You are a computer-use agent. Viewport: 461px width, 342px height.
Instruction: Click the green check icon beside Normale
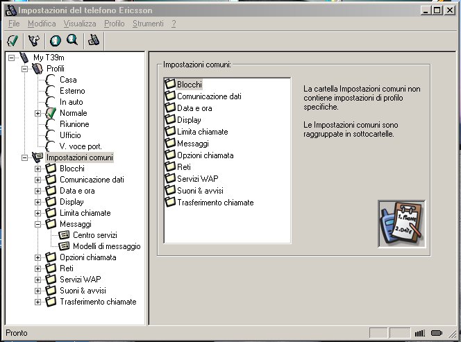pos(51,113)
